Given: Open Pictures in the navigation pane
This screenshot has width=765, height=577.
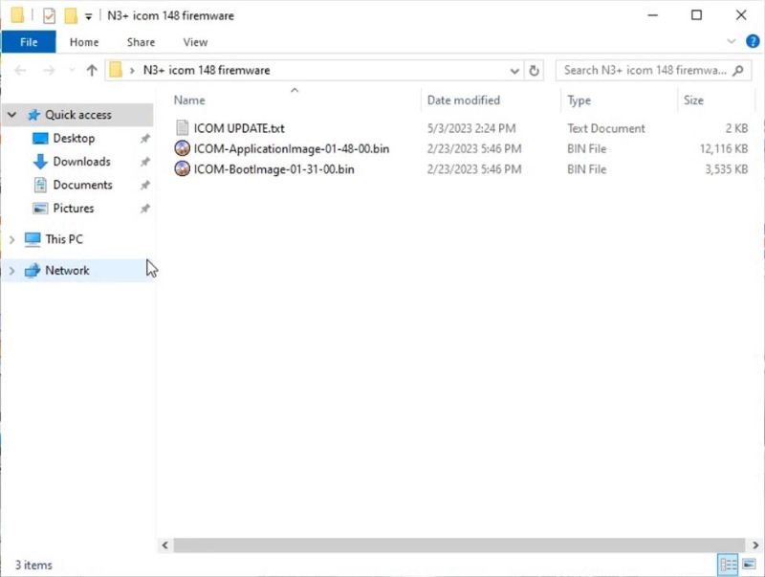Looking at the screenshot, I should coord(74,209).
